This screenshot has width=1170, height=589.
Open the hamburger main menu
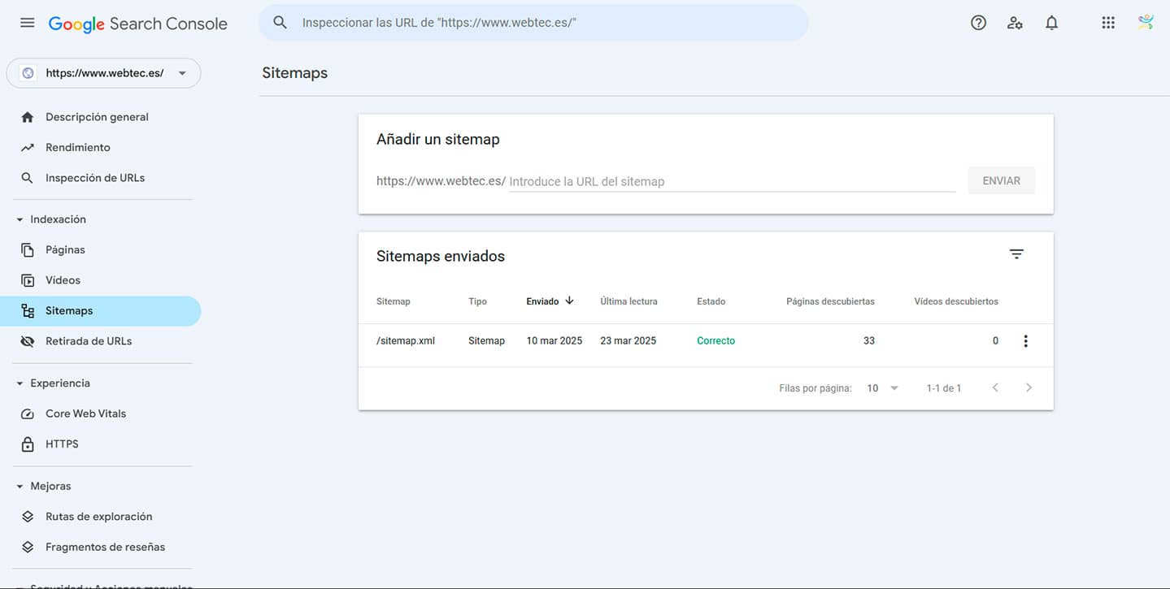28,23
